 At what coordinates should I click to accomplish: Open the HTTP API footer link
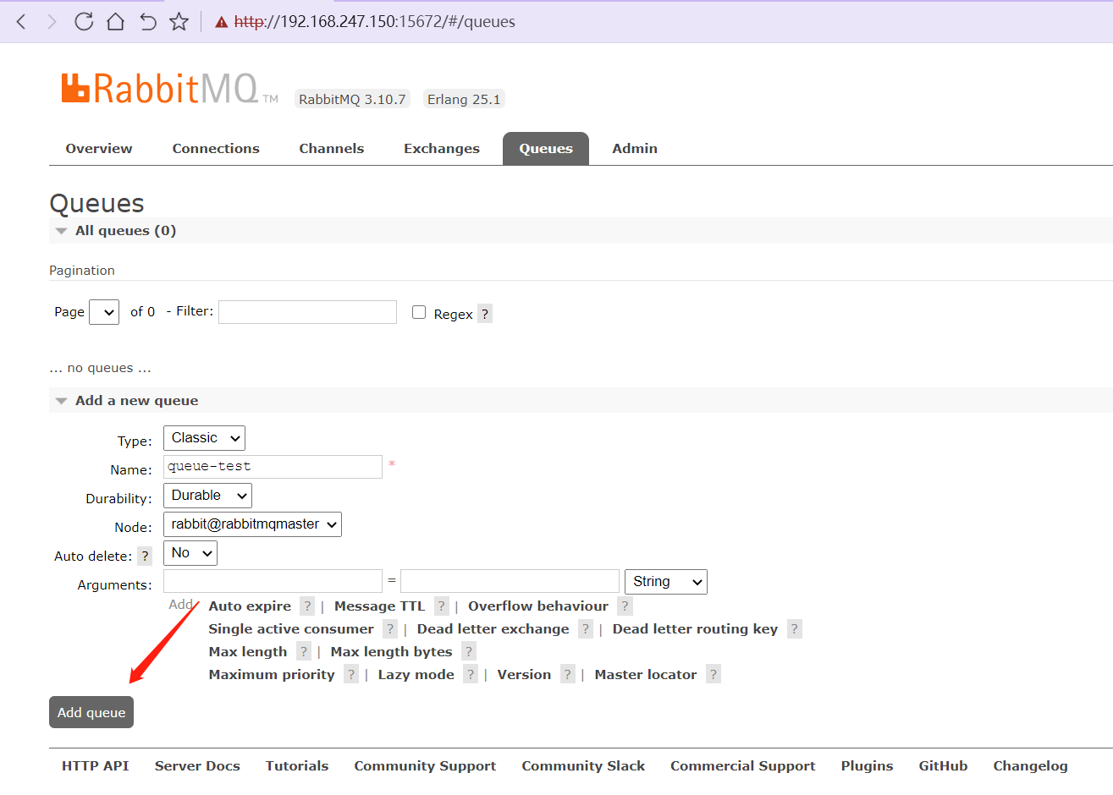[96, 766]
